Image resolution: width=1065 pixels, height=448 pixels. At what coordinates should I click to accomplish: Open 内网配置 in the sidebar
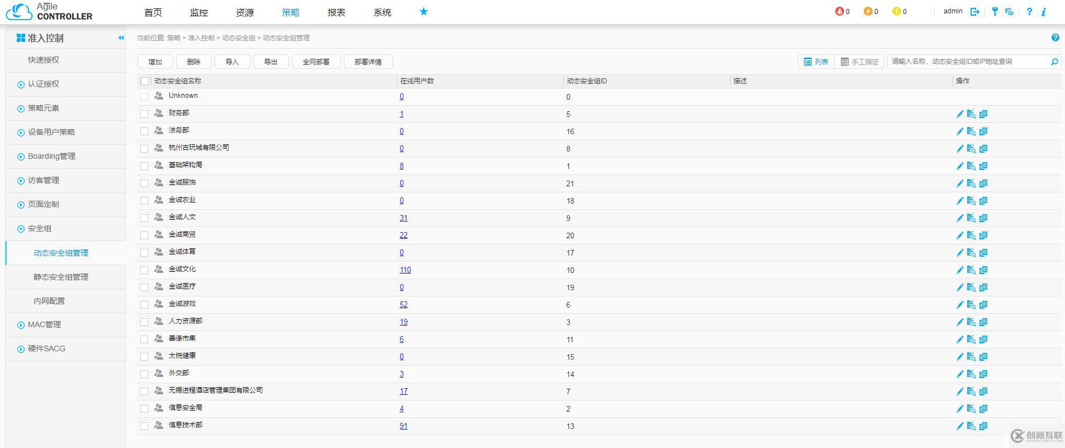[49, 301]
